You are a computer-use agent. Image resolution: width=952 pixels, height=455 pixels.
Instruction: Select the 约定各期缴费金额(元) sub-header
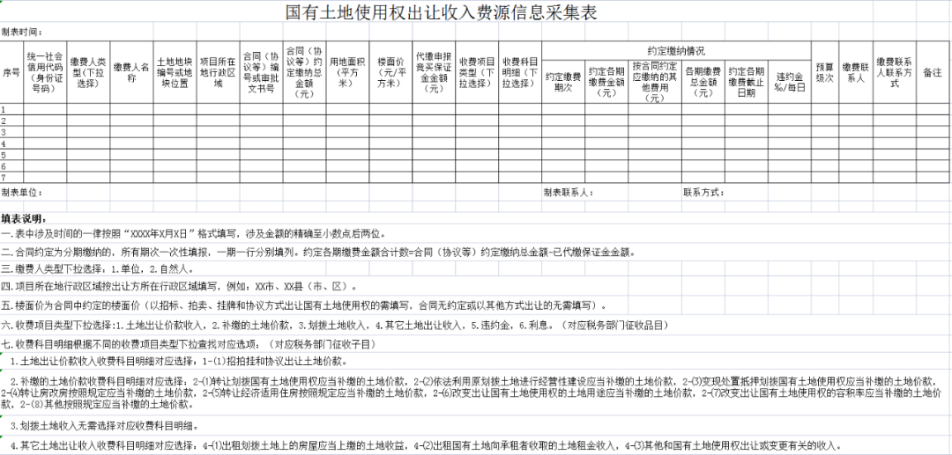pyautogui.click(x=606, y=82)
